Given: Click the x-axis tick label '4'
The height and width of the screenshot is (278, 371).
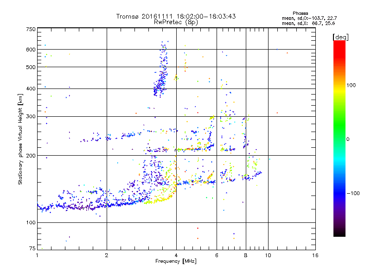Looking at the screenshot, I should pyautogui.click(x=176, y=255).
